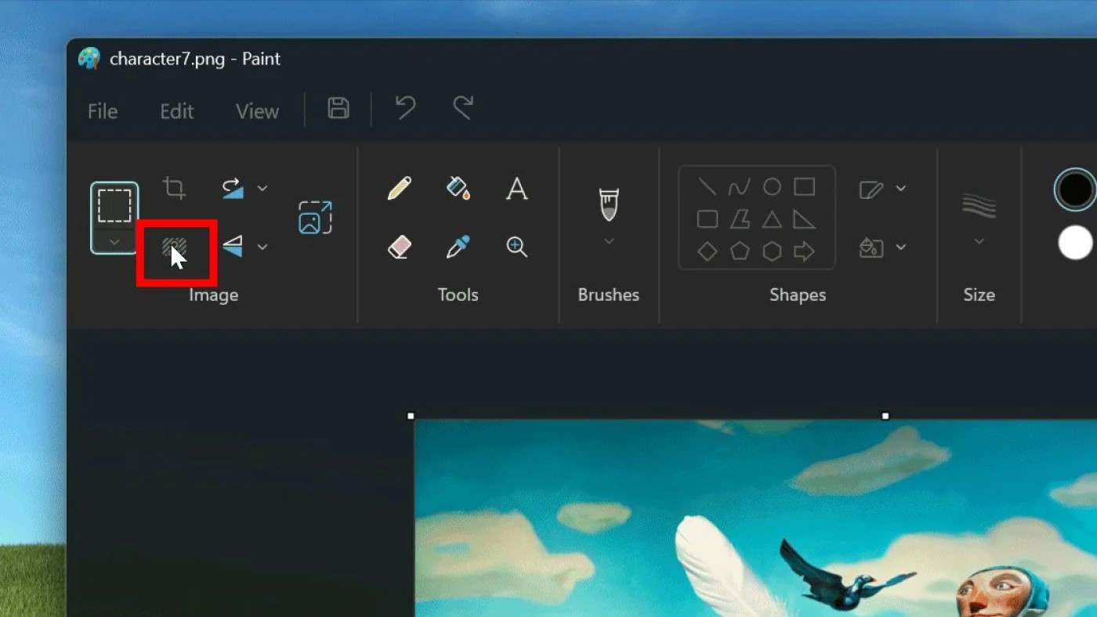Click the Shape fill icon
The image size is (1097, 617).
pyautogui.click(x=871, y=247)
